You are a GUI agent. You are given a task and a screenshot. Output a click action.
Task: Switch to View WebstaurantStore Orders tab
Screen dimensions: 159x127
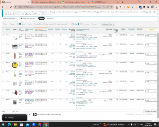(x=75, y=2)
